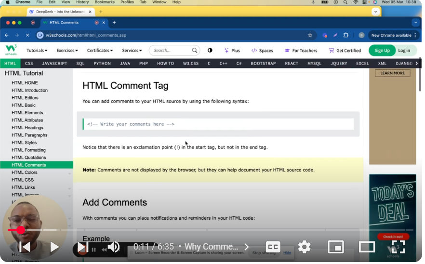
Task: Open Get Certified link
Action: click(345, 51)
